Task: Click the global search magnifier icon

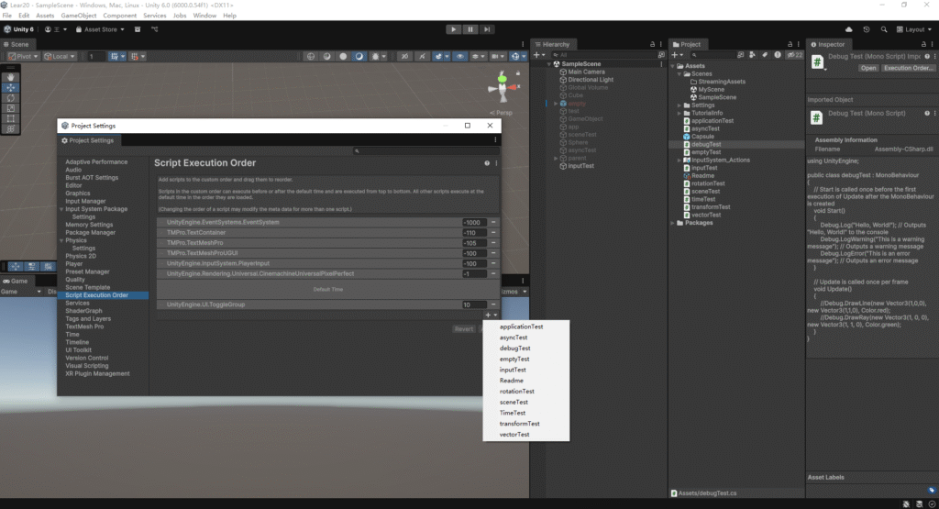Action: point(884,29)
